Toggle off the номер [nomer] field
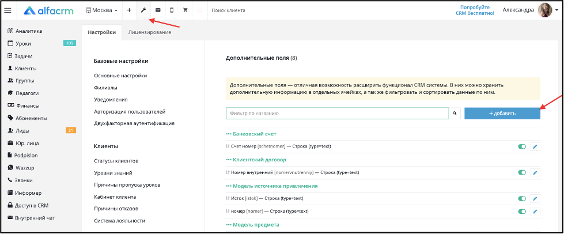This screenshot has height=234, width=564. coord(522,212)
